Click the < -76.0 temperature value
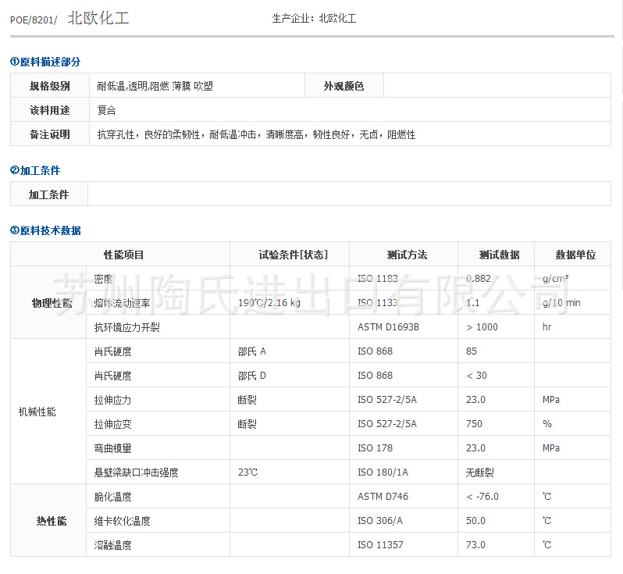 pos(482,497)
